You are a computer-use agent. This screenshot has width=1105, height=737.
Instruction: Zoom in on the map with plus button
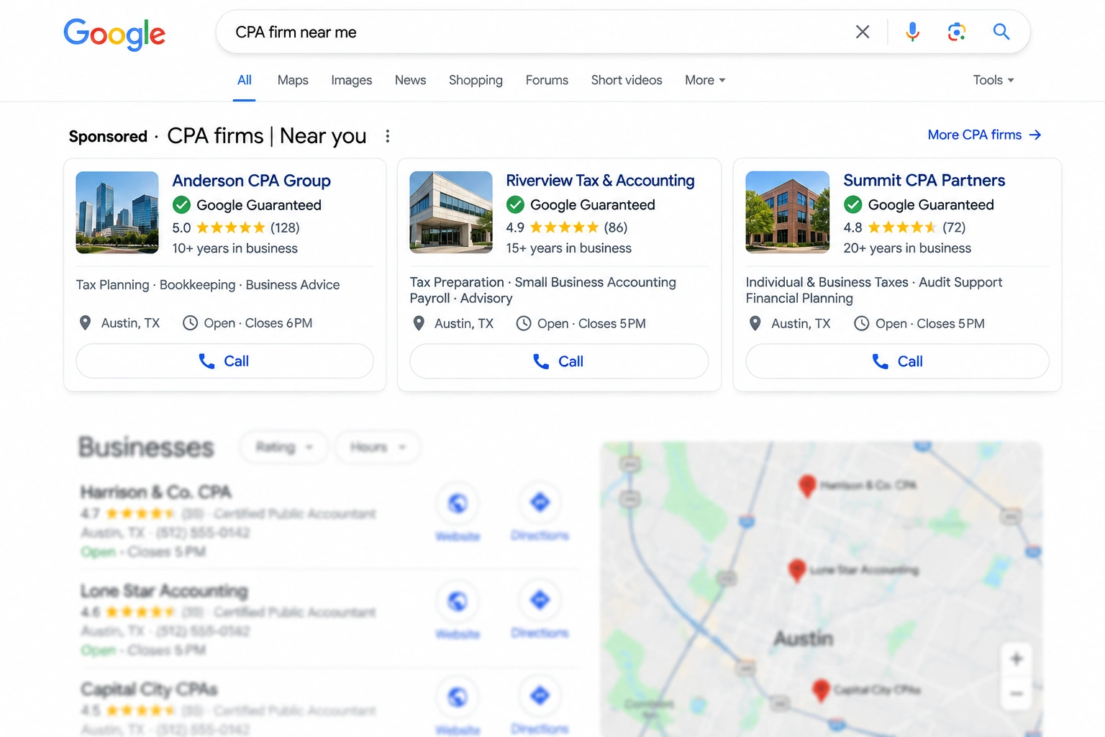(1017, 659)
